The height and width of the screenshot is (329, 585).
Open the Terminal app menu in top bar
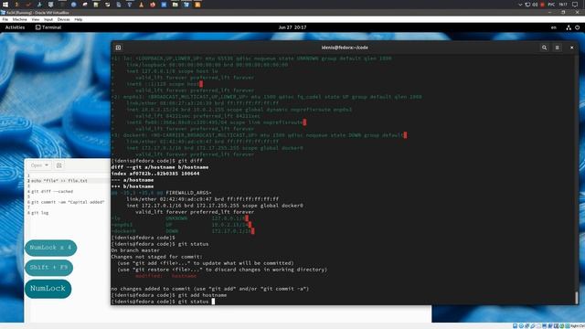pyautogui.click(x=48, y=27)
